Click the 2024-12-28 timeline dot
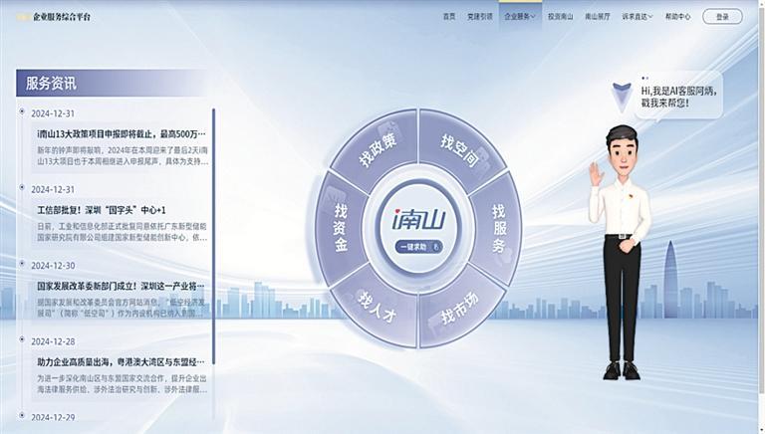Viewport: 765px width, 434px height. tap(22, 339)
